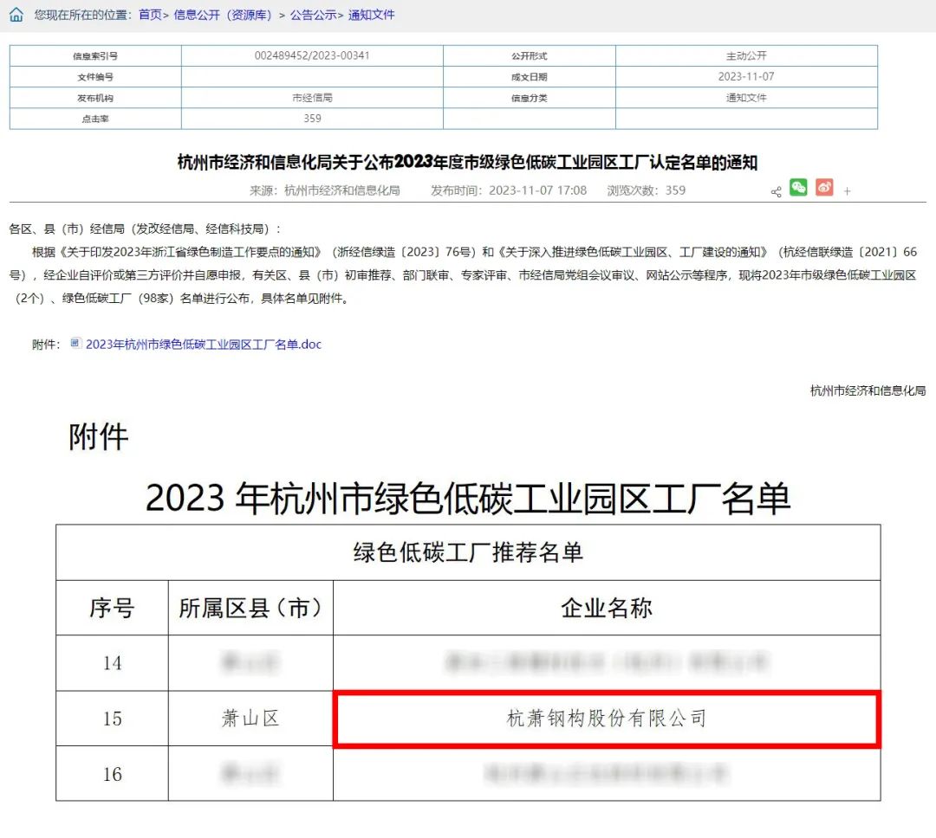Screen dimensions: 936x838
Task: Select 通知文件 breadcrumb item
Action: [371, 15]
